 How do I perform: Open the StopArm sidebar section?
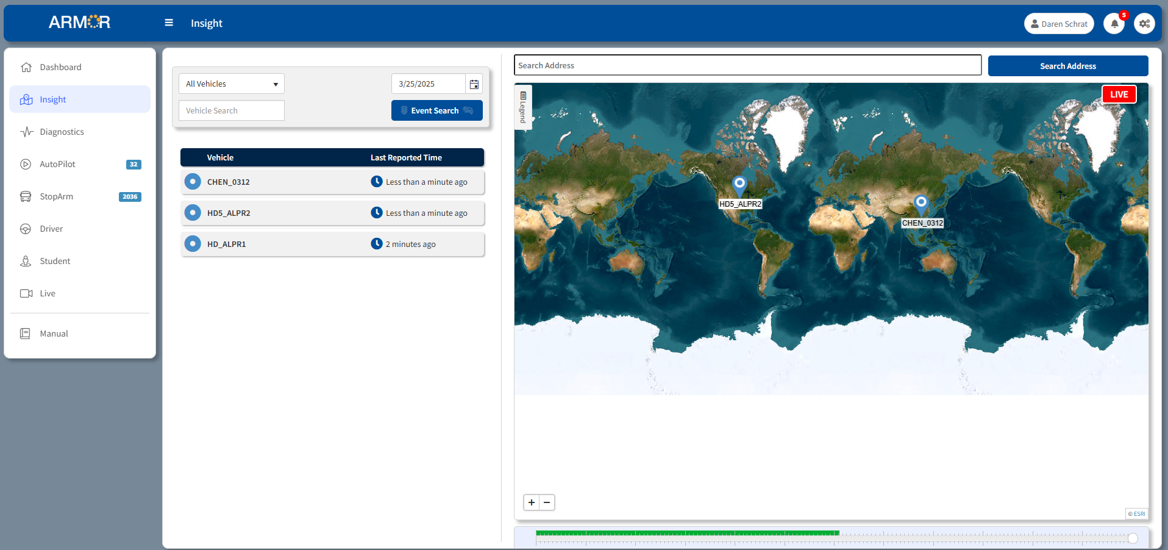(56, 196)
